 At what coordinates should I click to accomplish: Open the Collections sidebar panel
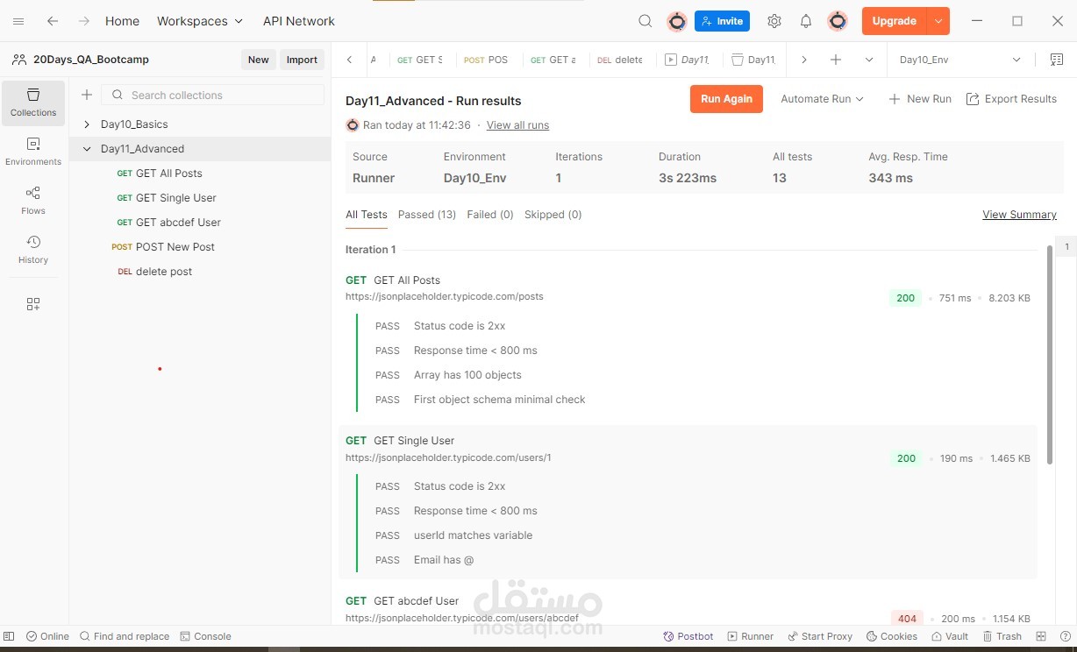(33, 103)
